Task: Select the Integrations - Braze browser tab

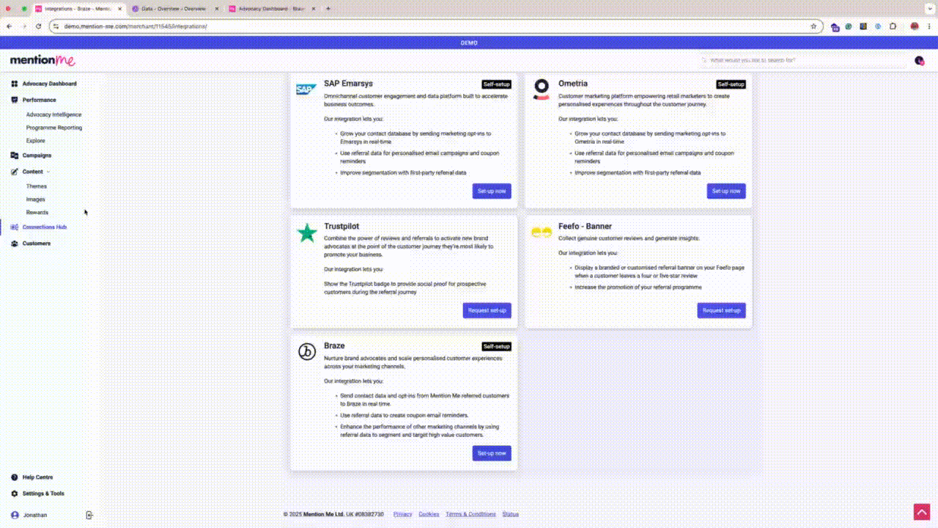Action: [x=78, y=9]
